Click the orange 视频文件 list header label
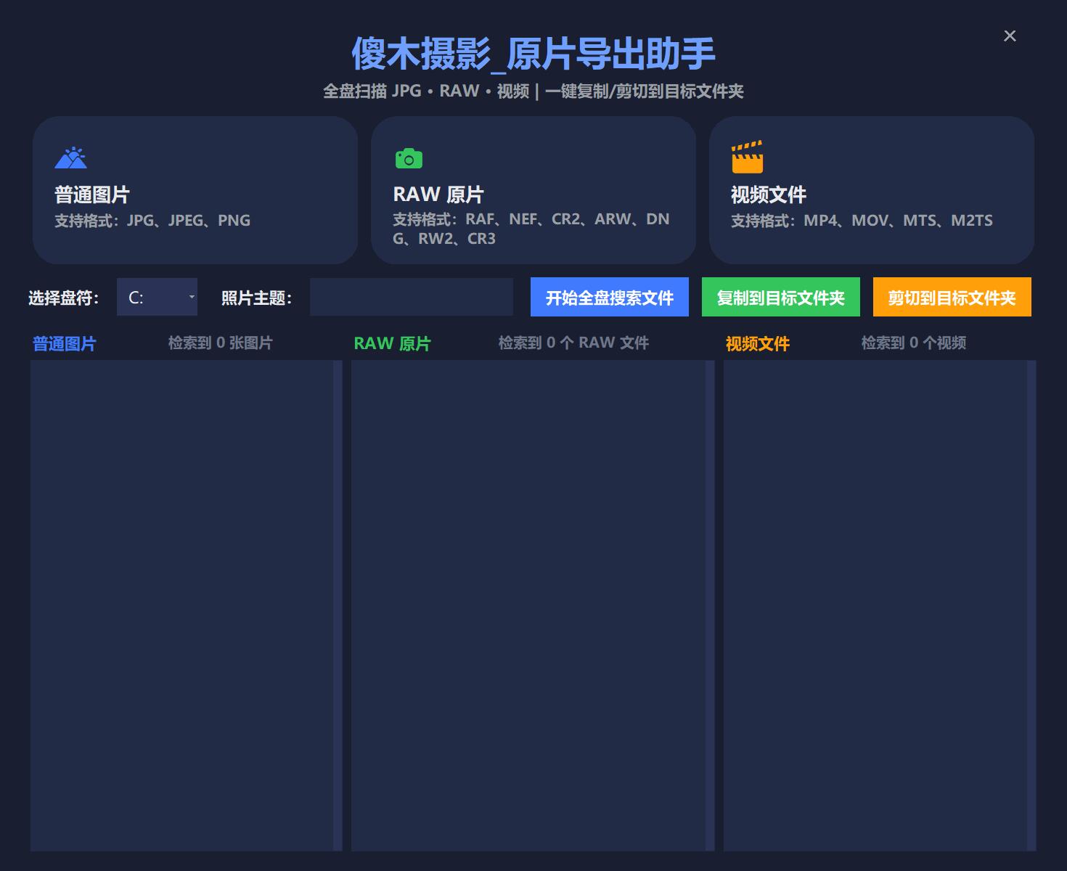The height and width of the screenshot is (871, 1067). [x=757, y=343]
